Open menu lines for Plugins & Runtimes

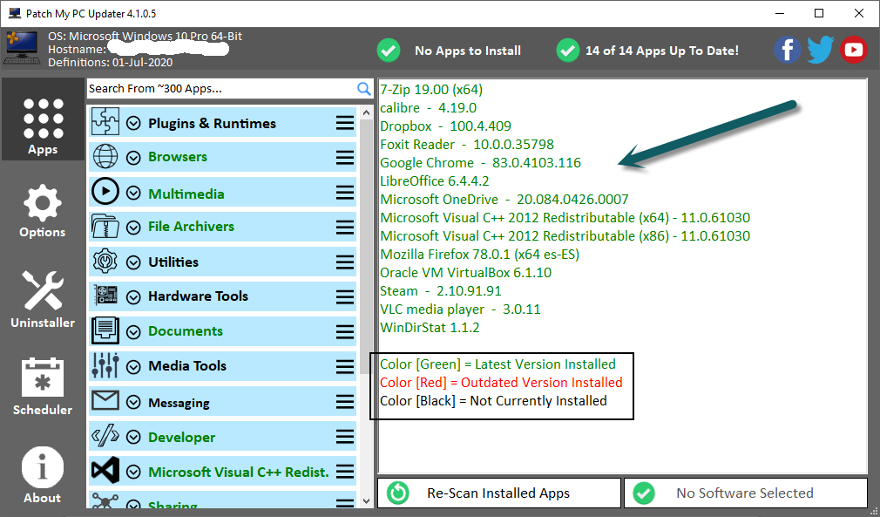tap(345, 123)
